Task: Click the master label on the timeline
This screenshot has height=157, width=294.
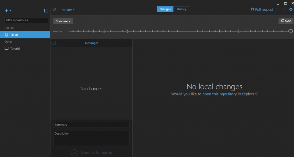Action: pos(57,31)
